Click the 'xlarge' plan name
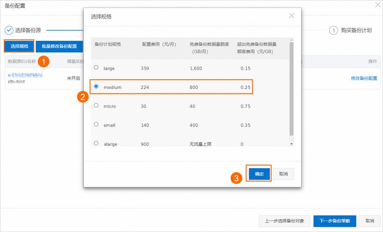The width and height of the screenshot is (383, 232). [x=110, y=144]
